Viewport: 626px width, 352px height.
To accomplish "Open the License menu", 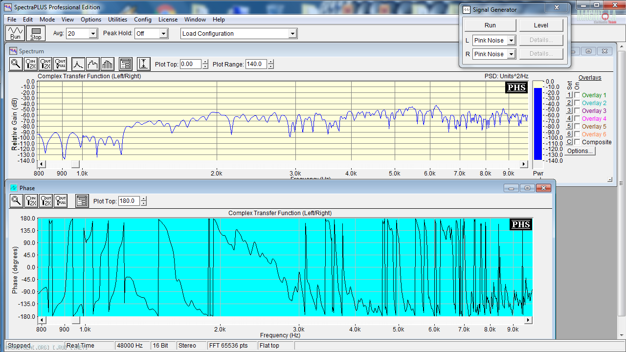I will tap(168, 20).
